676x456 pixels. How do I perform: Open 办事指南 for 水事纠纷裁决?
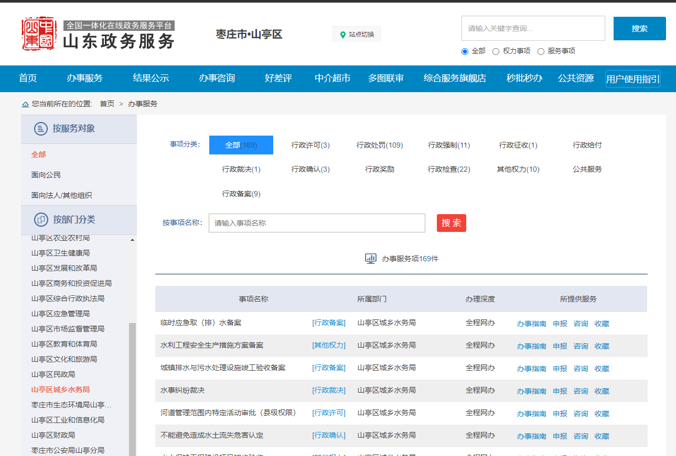click(531, 391)
